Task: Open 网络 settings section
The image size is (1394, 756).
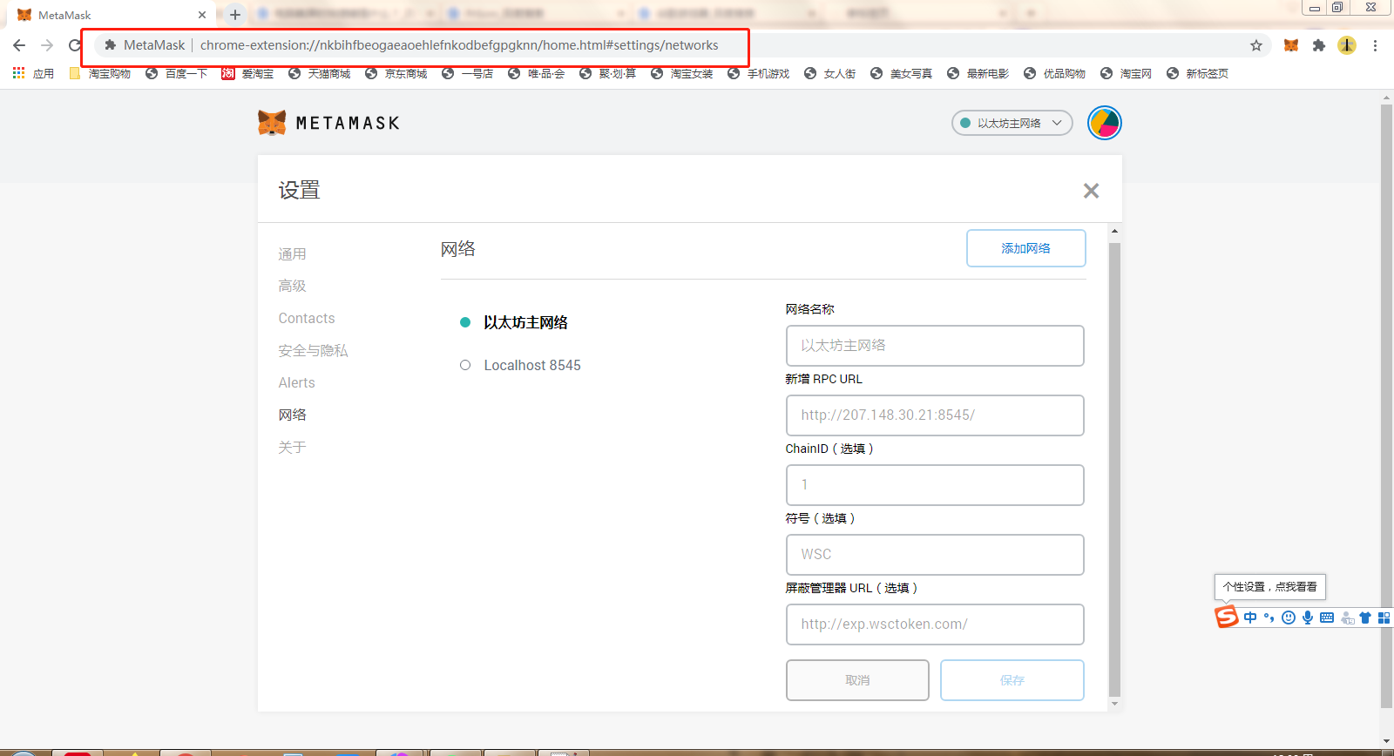Action: pyautogui.click(x=292, y=415)
